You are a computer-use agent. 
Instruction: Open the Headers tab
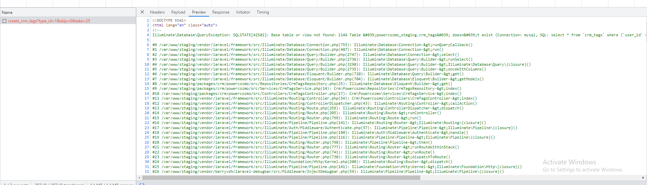(x=157, y=12)
